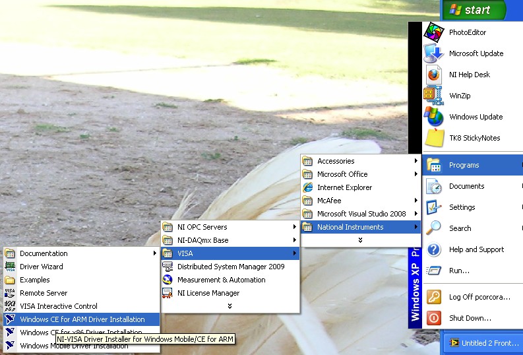The height and width of the screenshot is (355, 523).
Task: Click the Run... icon
Action: tap(433, 271)
